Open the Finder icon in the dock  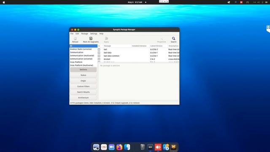point(127,147)
